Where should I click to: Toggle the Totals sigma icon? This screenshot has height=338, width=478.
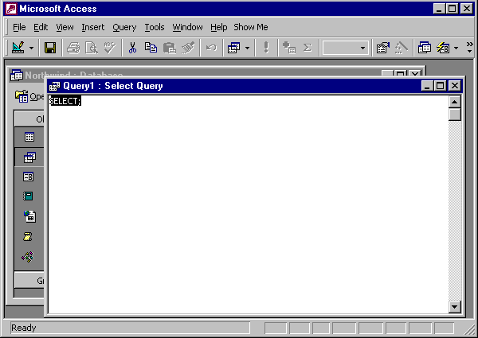tap(308, 48)
